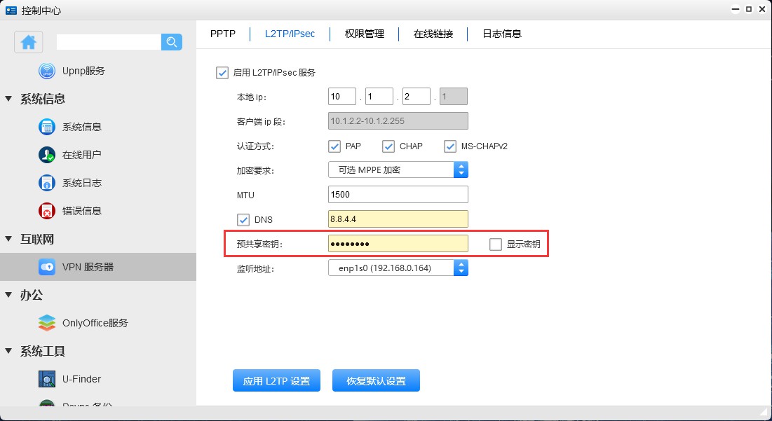Select the VPN 服务器 sidebar icon
The height and width of the screenshot is (421, 772).
point(46,266)
